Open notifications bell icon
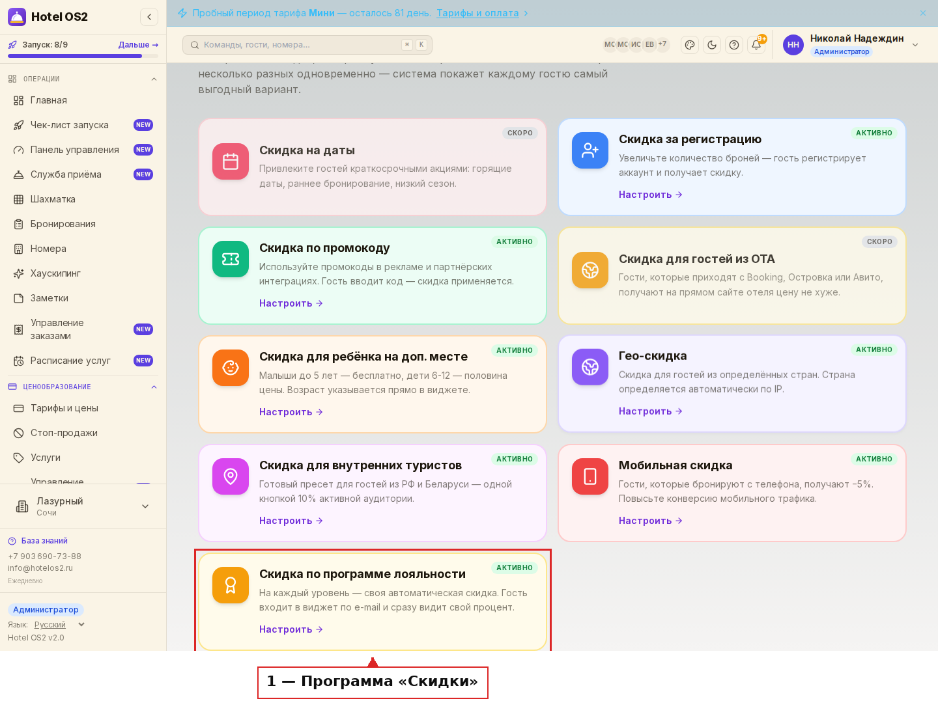This screenshot has height=714, width=938. (x=756, y=45)
